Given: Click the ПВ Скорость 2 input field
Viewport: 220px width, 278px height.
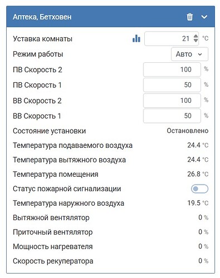Looking at the screenshot, I should click(x=172, y=69).
